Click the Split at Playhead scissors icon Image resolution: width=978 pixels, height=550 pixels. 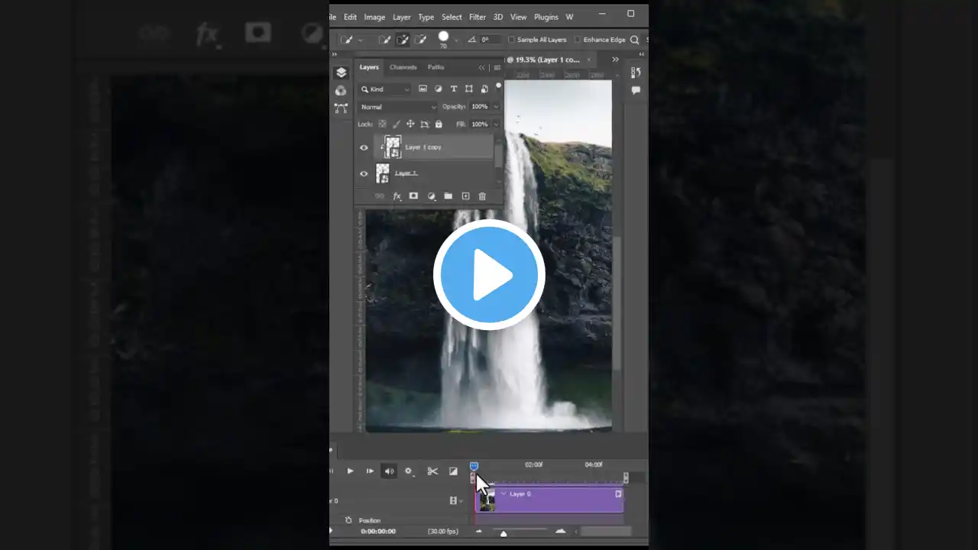click(x=432, y=471)
